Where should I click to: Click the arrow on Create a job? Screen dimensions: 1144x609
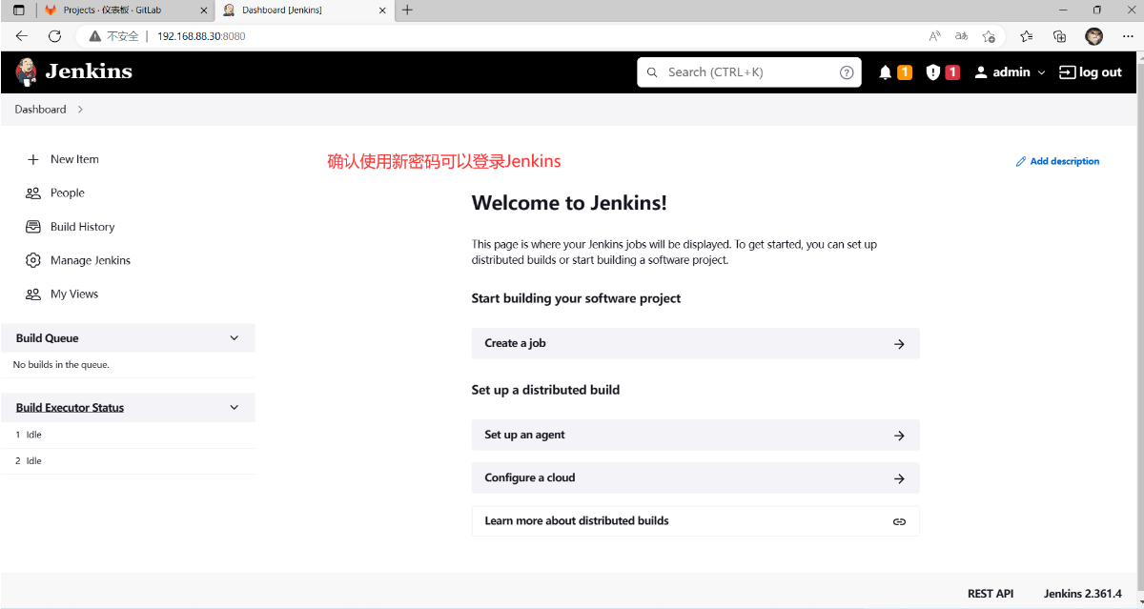click(899, 344)
